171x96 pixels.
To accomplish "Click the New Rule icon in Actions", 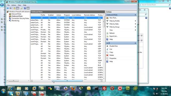I will tap(107, 18).
